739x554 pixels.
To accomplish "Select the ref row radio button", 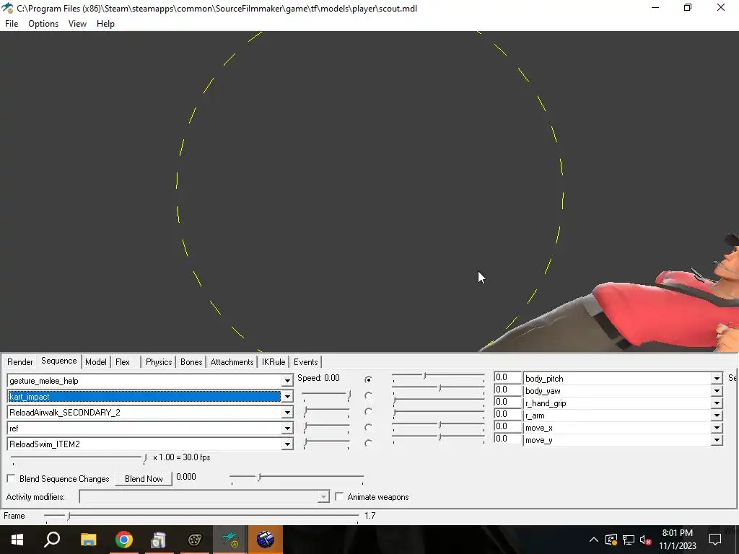I will point(368,427).
